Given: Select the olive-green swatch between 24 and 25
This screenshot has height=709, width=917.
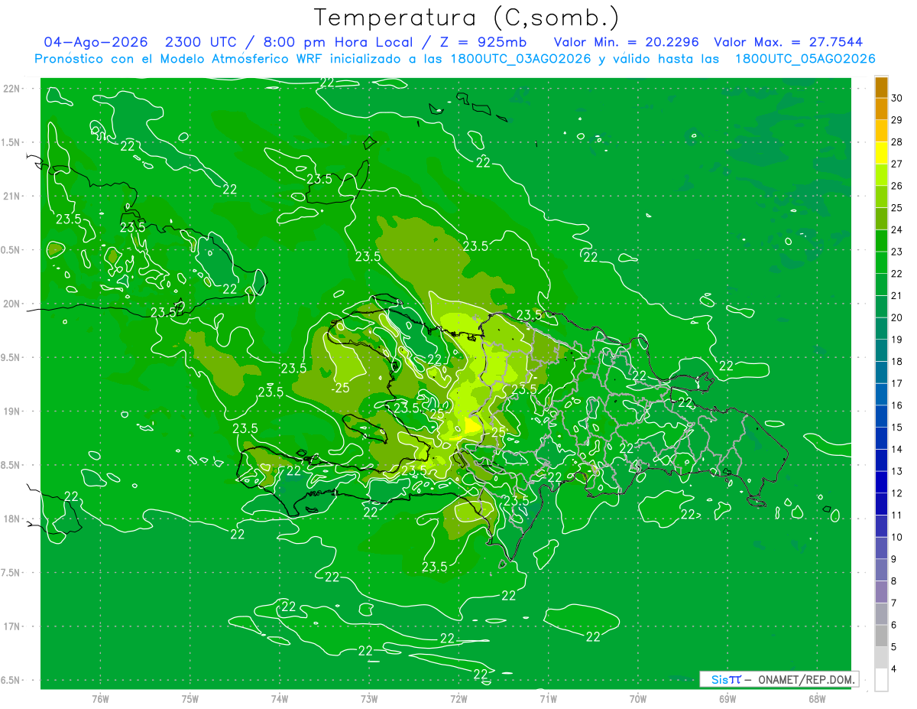Looking at the screenshot, I should (x=881, y=219).
